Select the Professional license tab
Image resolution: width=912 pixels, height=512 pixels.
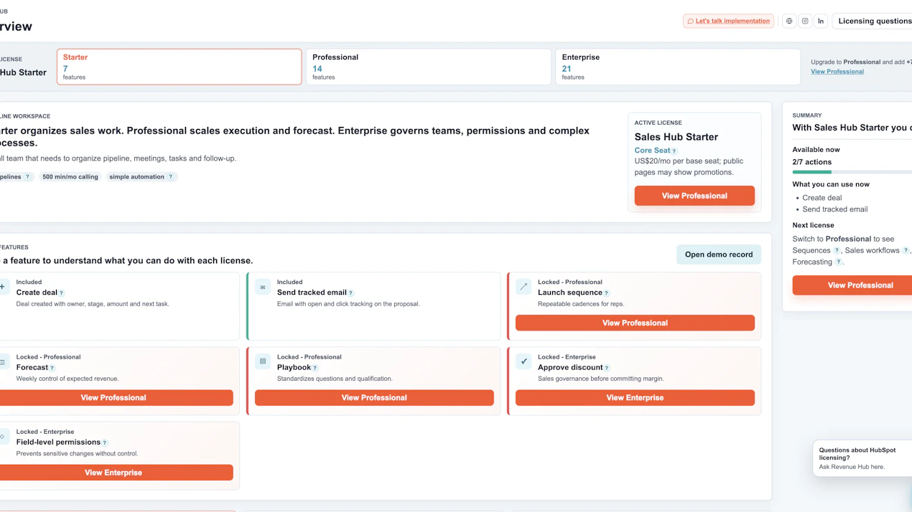pos(429,67)
